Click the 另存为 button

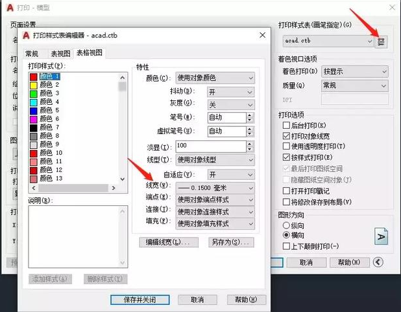click(x=231, y=242)
